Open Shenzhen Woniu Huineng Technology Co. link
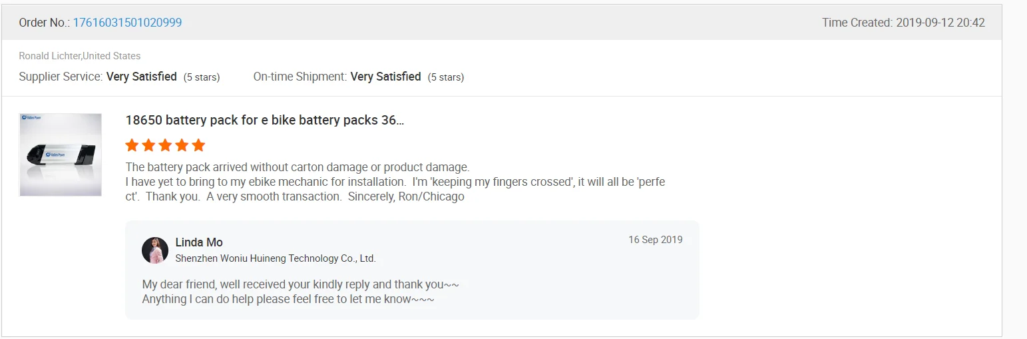 [276, 258]
